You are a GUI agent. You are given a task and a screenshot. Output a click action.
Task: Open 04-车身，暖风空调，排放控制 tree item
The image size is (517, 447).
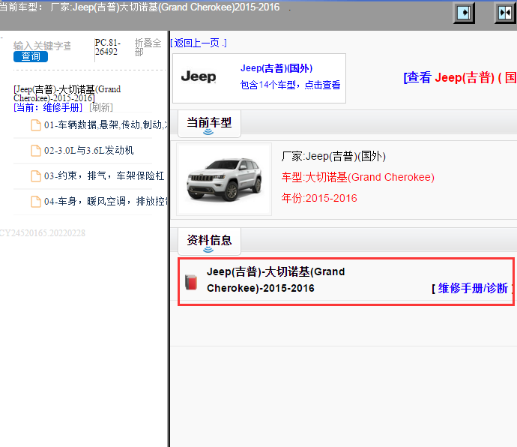click(x=106, y=201)
